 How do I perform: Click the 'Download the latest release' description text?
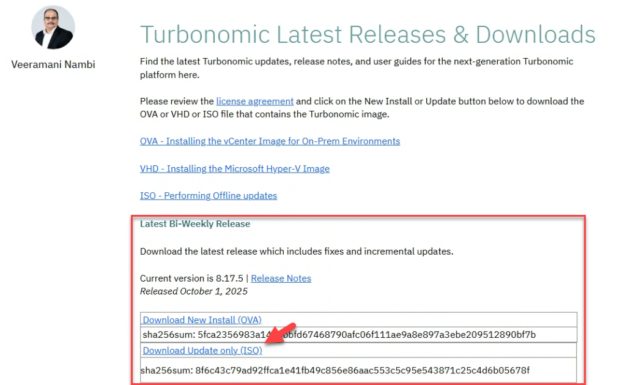coord(297,252)
